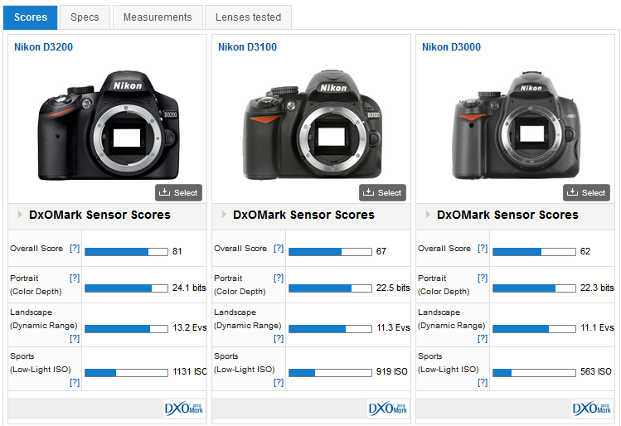Switch to the Measurements tab
Screen dimensions: 621x426
click(x=158, y=17)
